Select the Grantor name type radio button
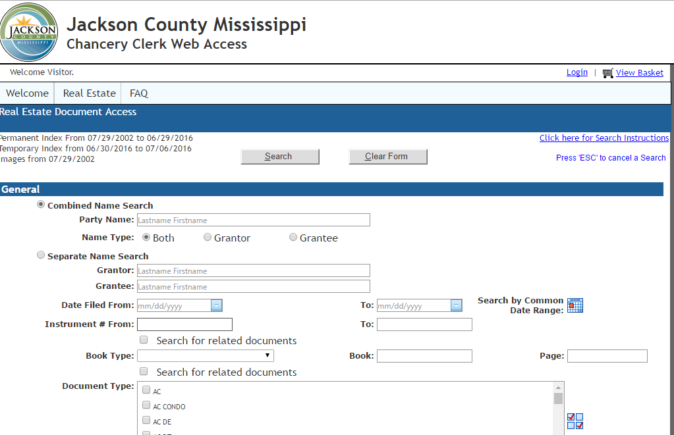Image resolution: width=674 pixels, height=435 pixels. (208, 237)
